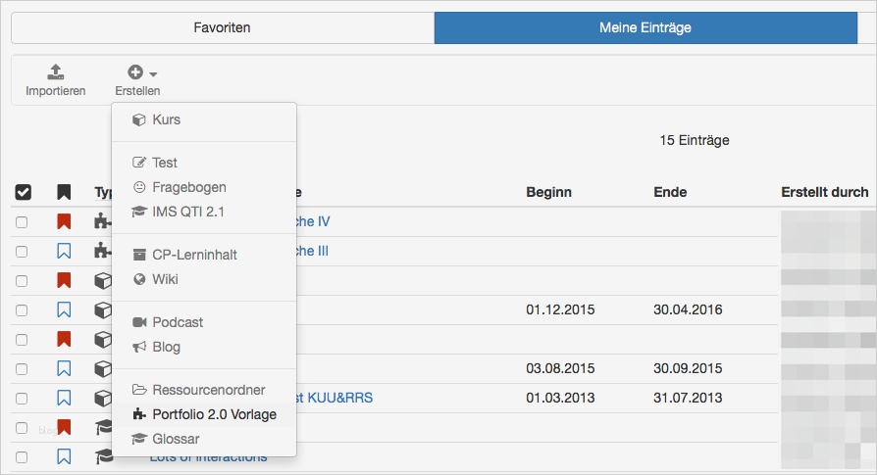Switch to the Meine Einträge tab
The height and width of the screenshot is (475, 877).
pos(645,27)
